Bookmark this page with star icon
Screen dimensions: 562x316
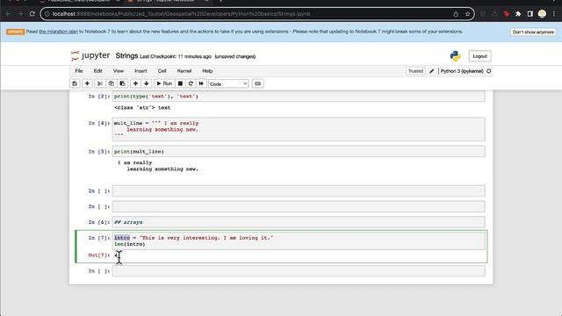[x=467, y=14]
